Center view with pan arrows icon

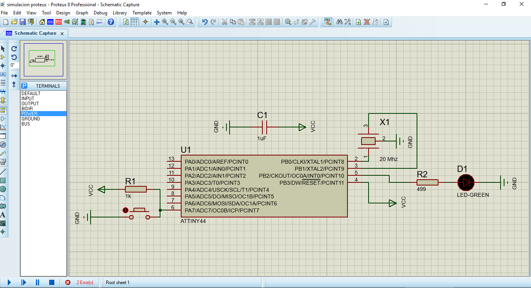[x=157, y=22]
